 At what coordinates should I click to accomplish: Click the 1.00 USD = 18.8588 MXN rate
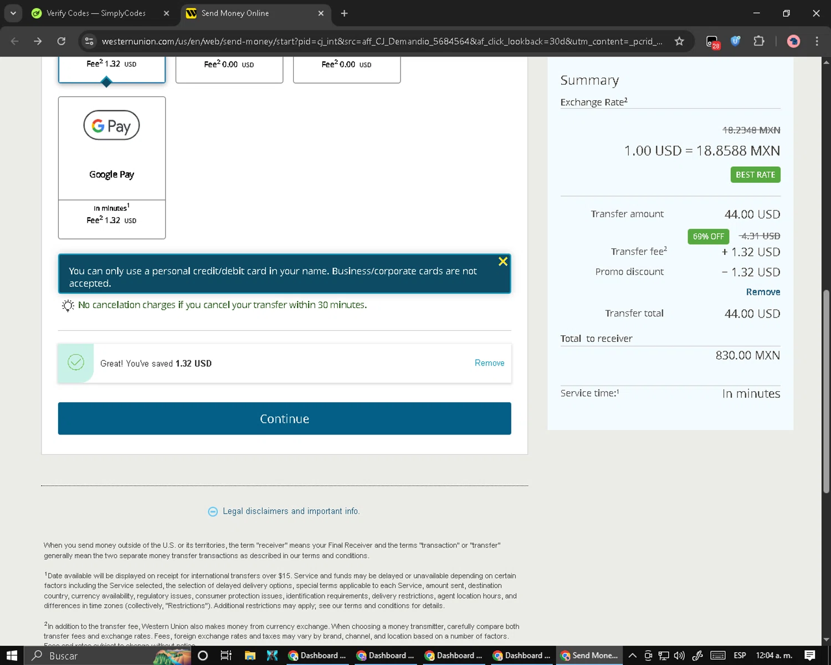[702, 151]
